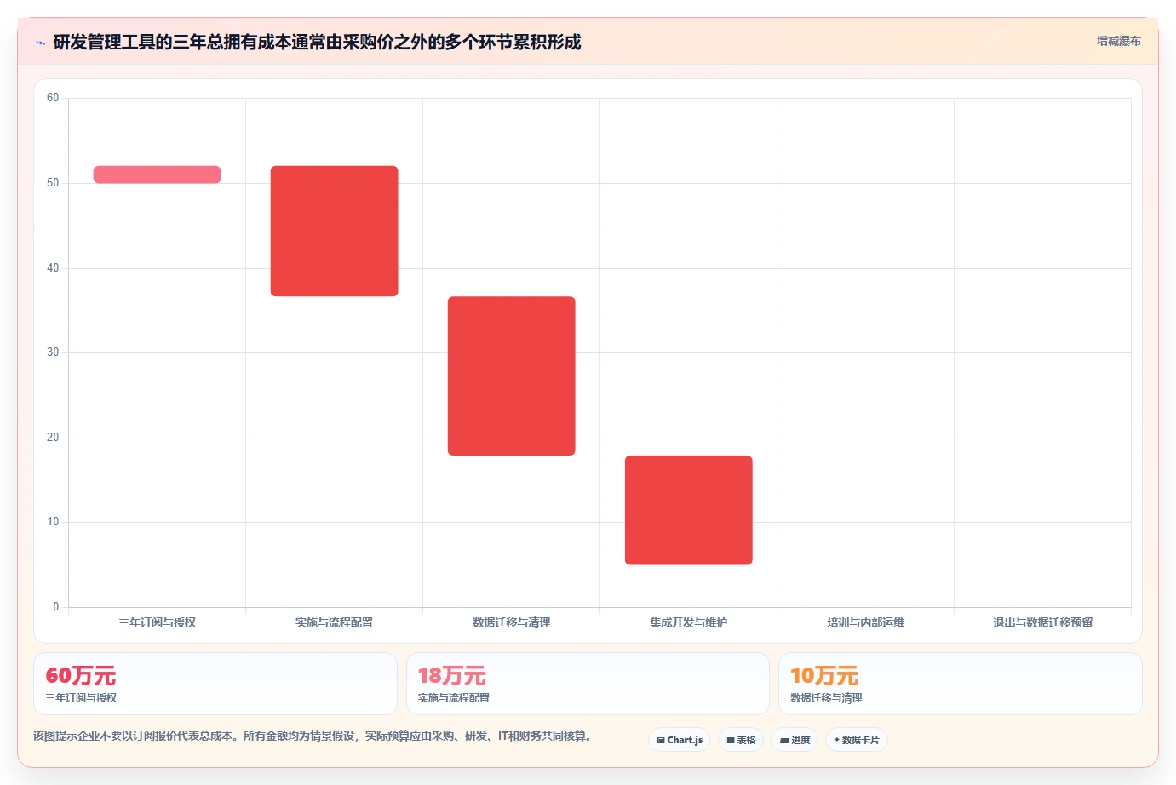Image resolution: width=1176 pixels, height=785 pixels.
Task: Click the red 数据迁移与清理 waterfall bar
Action: point(511,375)
